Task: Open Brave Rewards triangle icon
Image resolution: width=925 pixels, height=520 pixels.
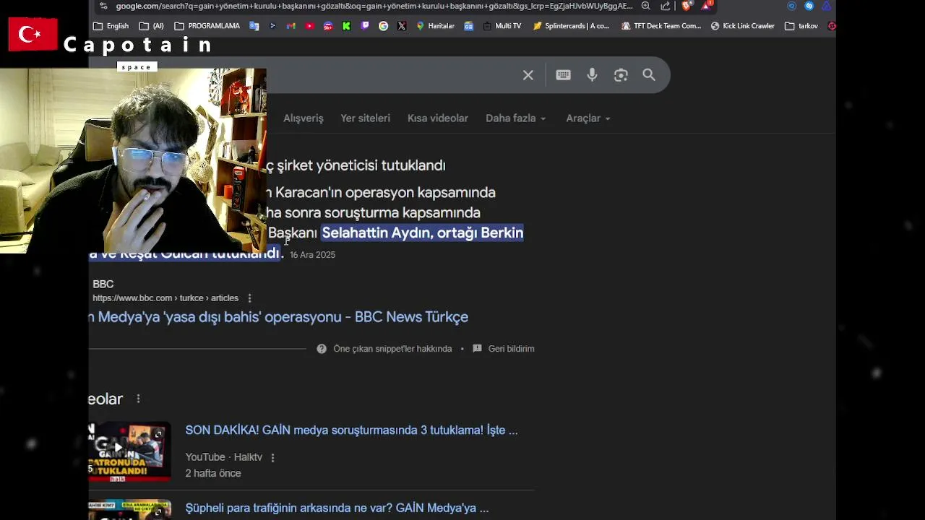Action: pyautogui.click(x=707, y=6)
